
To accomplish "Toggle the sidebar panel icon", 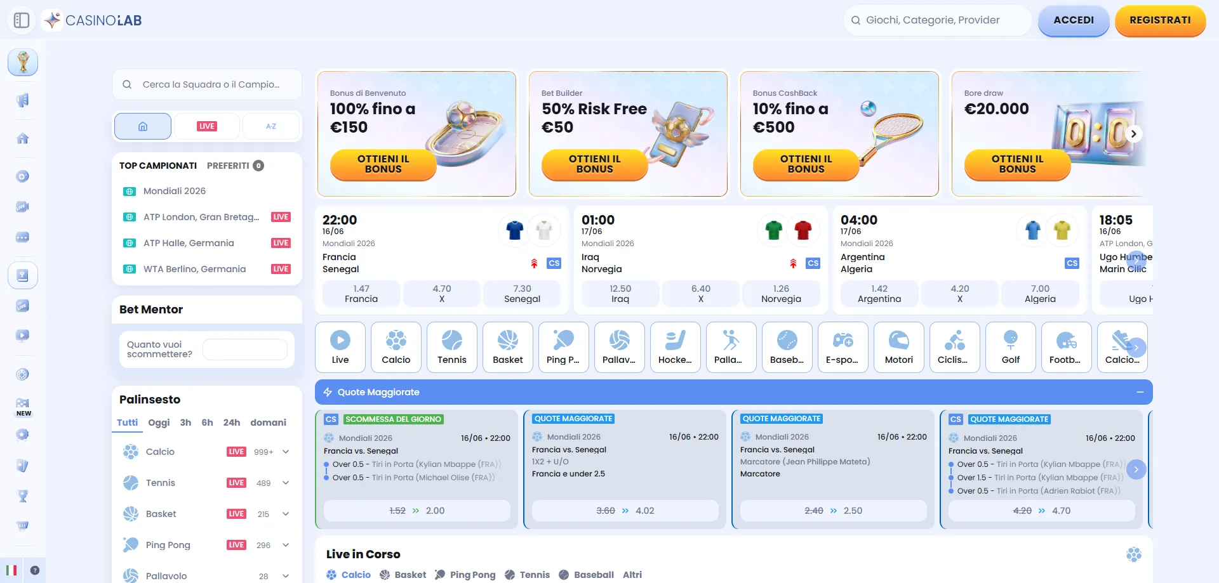I will point(22,20).
